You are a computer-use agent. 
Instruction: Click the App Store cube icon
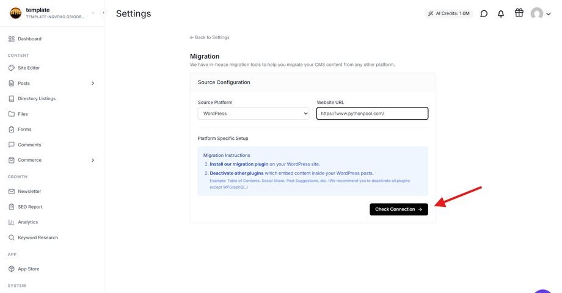[12, 269]
